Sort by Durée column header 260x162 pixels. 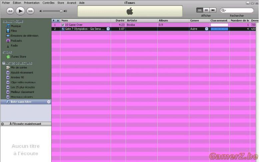(x=118, y=21)
